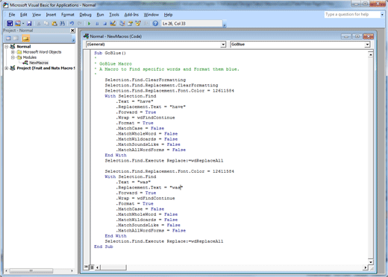The height and width of the screenshot is (277, 388).
Task: Expand Microsoft Word Objects folder
Action: [x=13, y=52]
